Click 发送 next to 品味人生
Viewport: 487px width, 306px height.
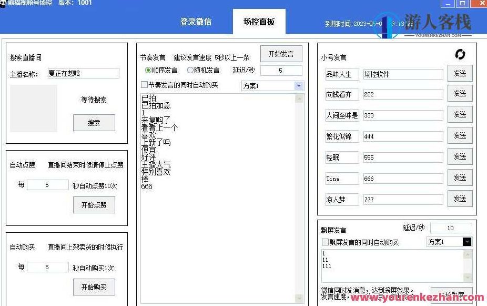[x=460, y=73]
